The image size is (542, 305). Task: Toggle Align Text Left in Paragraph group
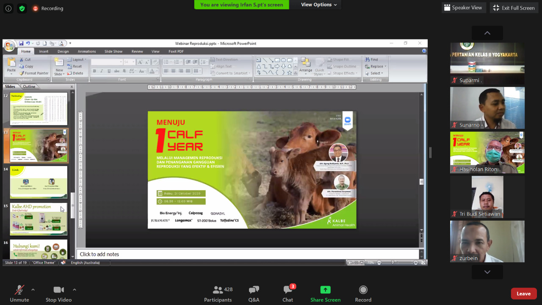click(x=166, y=71)
